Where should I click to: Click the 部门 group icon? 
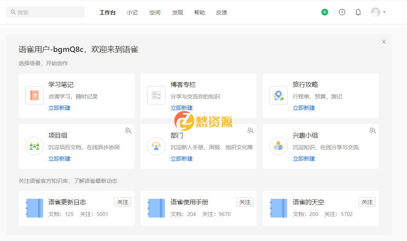click(156, 146)
